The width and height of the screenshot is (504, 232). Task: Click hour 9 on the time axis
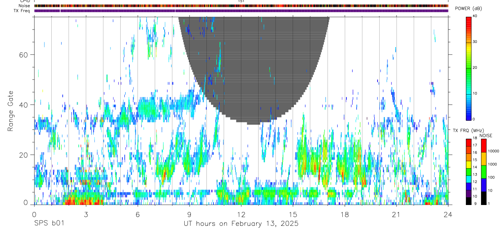[x=189, y=214]
